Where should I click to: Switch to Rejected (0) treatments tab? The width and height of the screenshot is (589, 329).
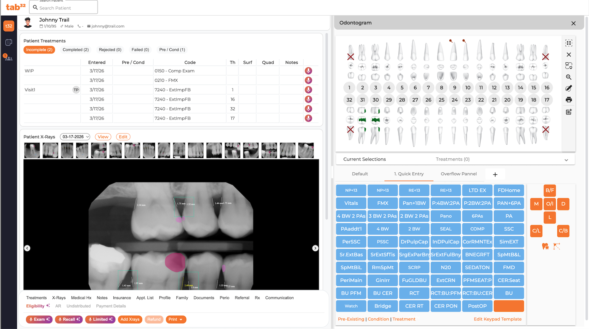pyautogui.click(x=110, y=50)
